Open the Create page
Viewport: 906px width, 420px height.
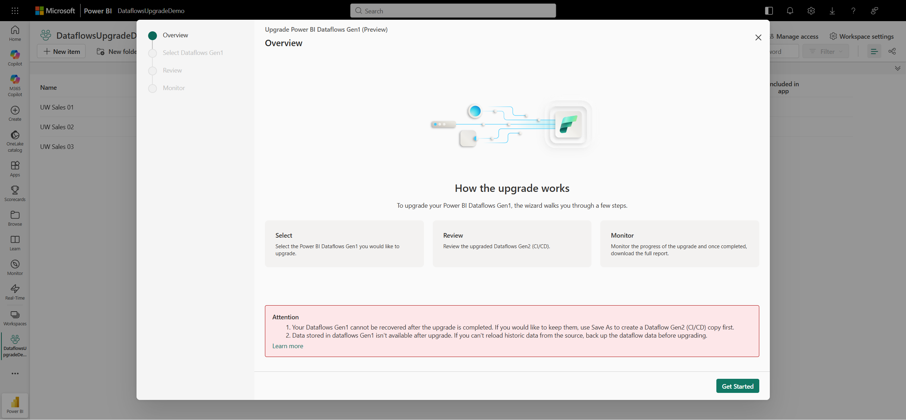pos(15,113)
